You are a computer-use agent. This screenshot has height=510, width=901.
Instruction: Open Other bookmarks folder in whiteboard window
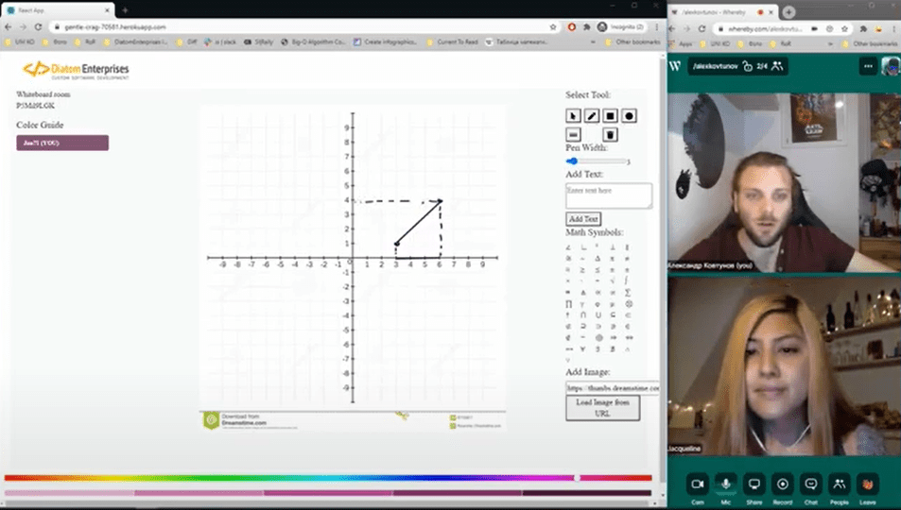tap(633, 42)
